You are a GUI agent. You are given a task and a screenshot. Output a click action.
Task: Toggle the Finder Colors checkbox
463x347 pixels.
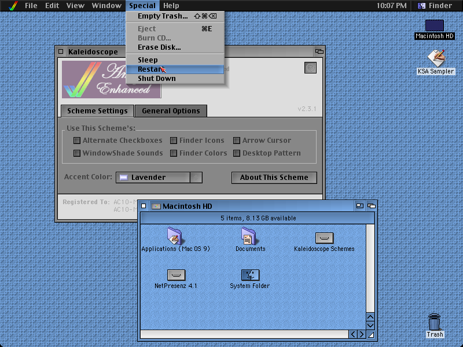click(174, 153)
